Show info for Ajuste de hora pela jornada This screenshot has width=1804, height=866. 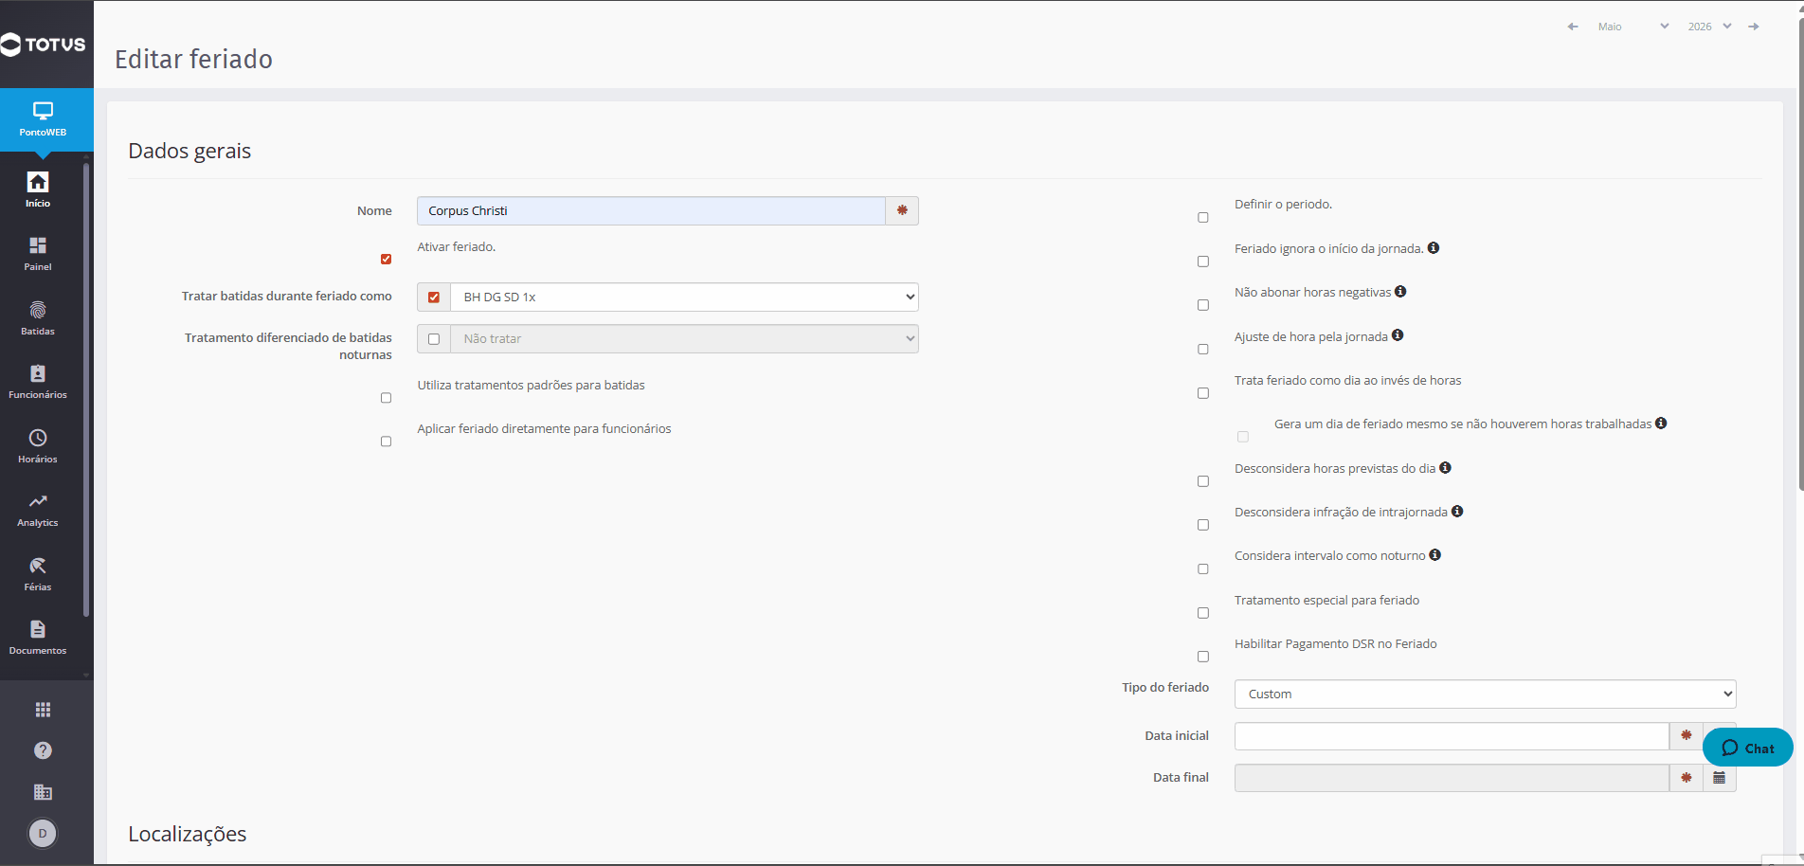1398,335
